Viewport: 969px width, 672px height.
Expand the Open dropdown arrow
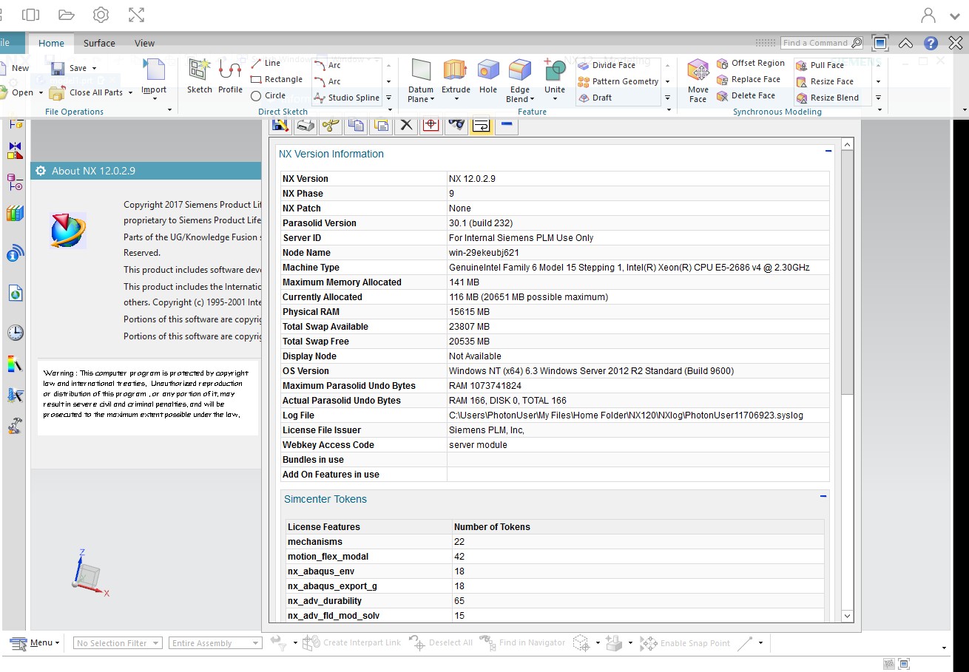click(x=40, y=93)
